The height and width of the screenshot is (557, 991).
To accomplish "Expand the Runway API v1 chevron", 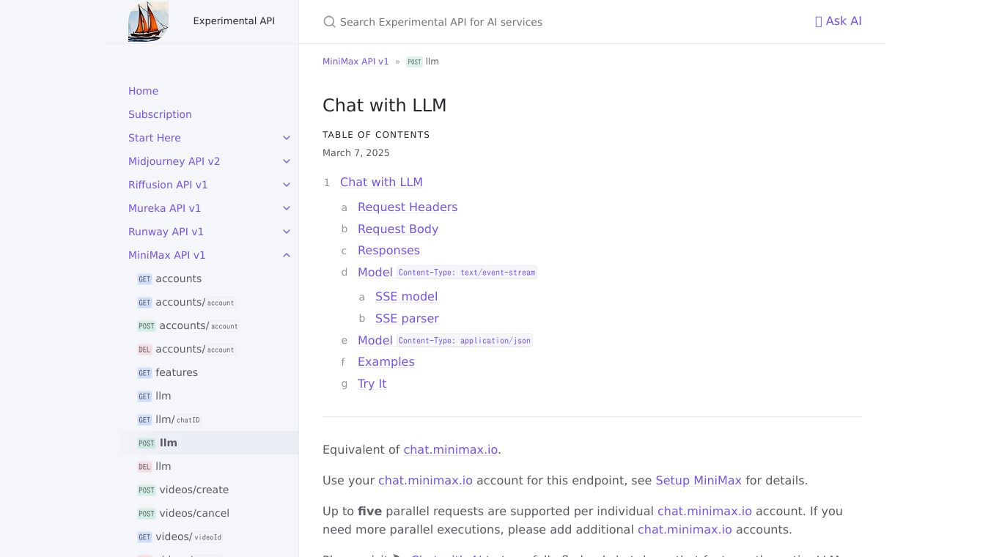I will (287, 232).
